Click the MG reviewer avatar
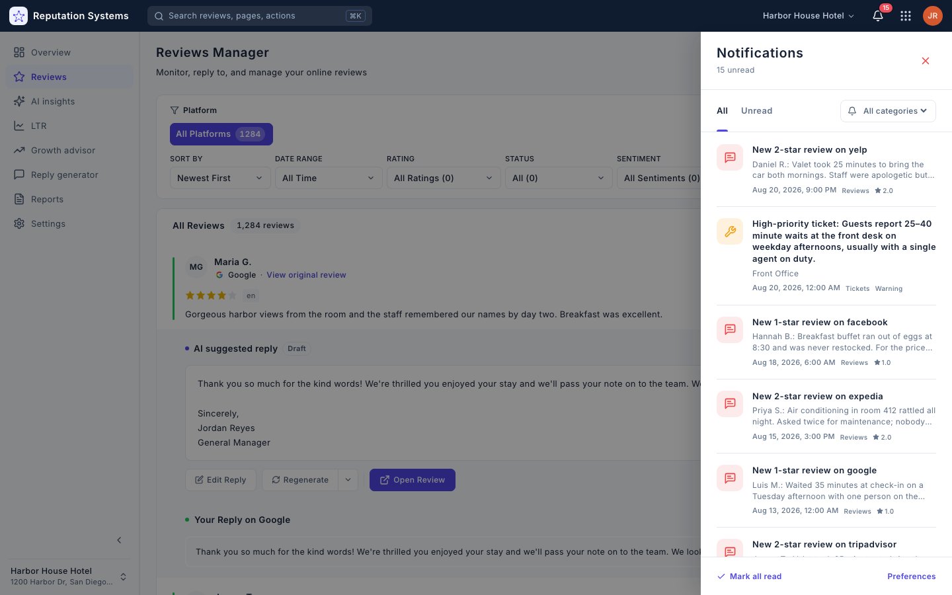Viewport: 952px width, 595px height. (x=196, y=268)
